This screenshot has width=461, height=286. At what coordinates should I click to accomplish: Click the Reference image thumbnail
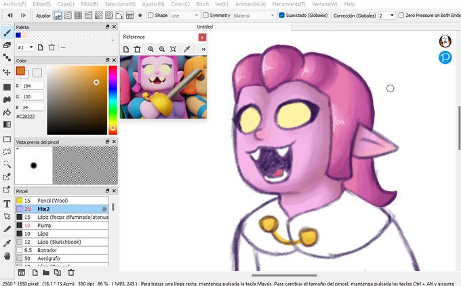pos(163,87)
